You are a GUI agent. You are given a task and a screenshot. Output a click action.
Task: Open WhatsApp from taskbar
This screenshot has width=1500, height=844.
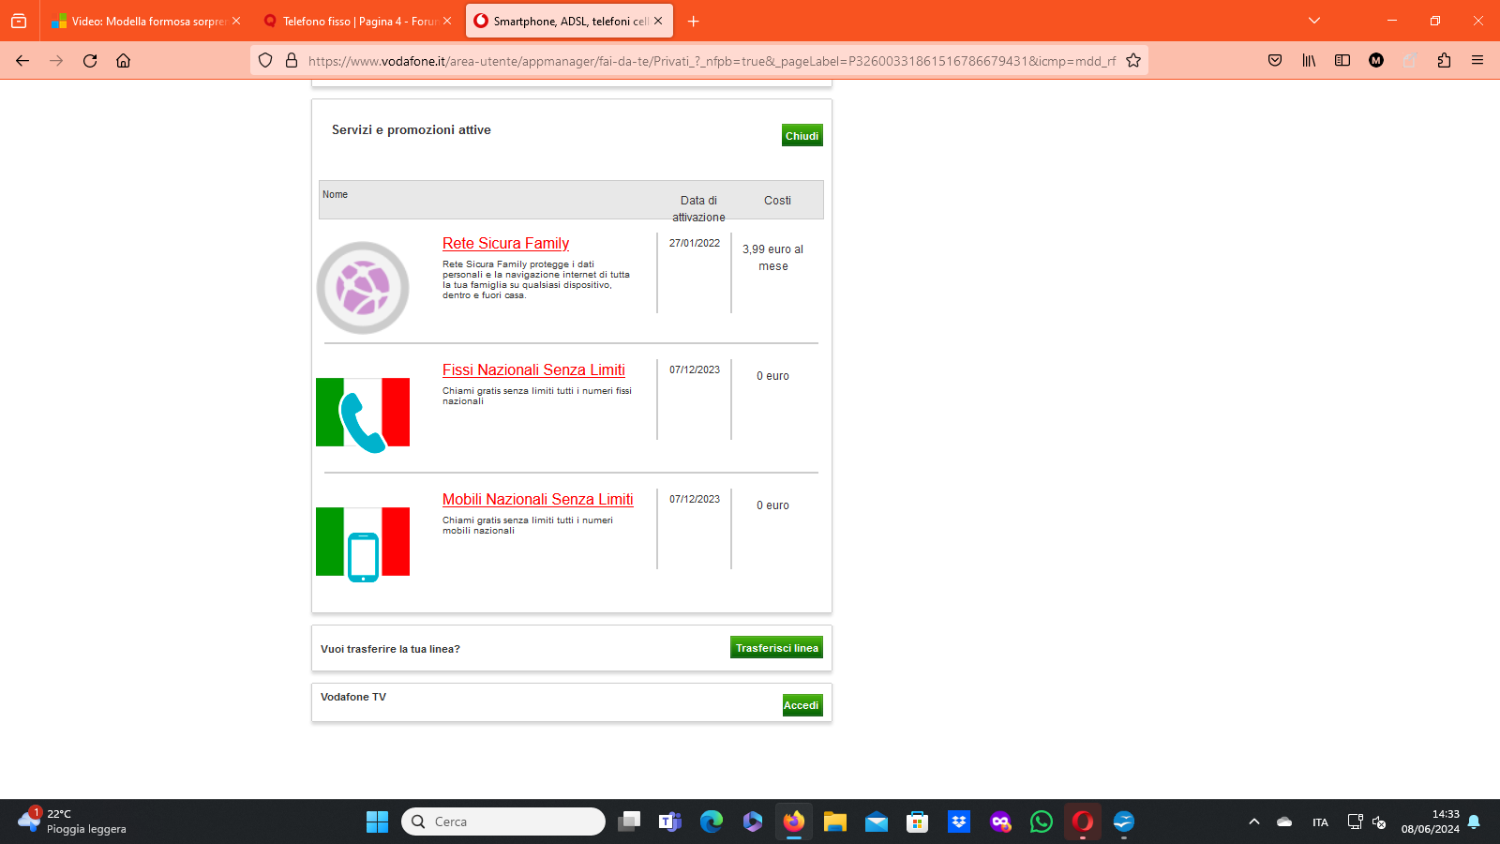1041,822
